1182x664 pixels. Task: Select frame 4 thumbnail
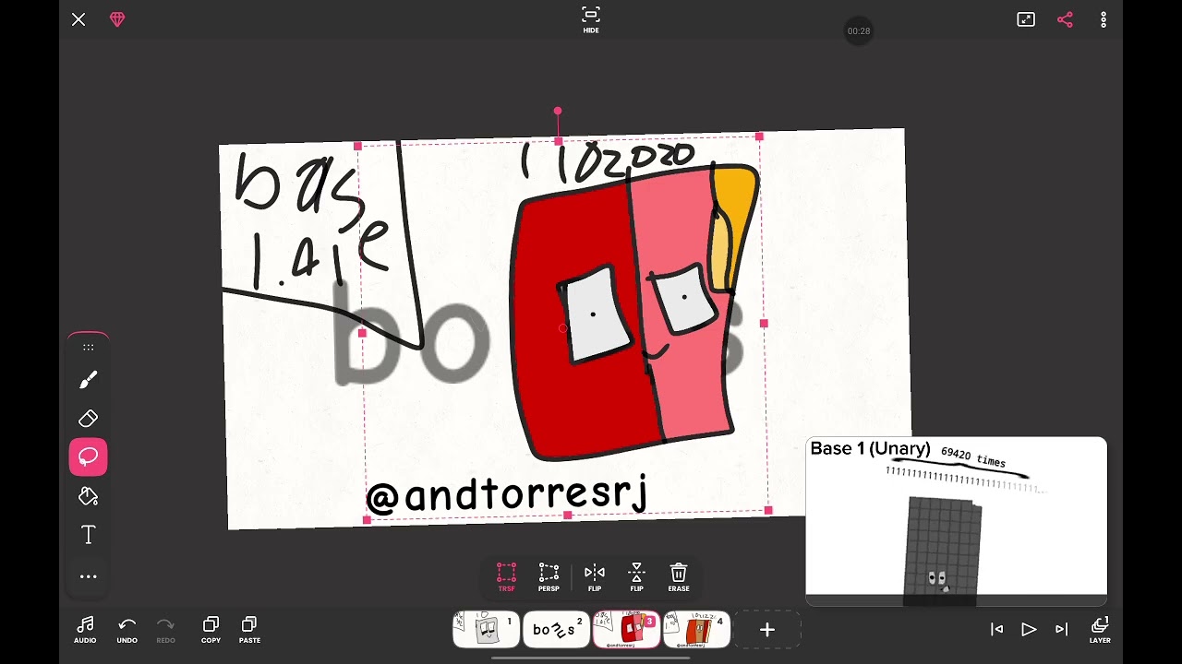[696, 630]
